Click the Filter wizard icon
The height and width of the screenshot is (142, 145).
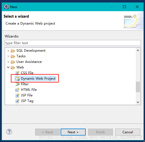point(17,84)
